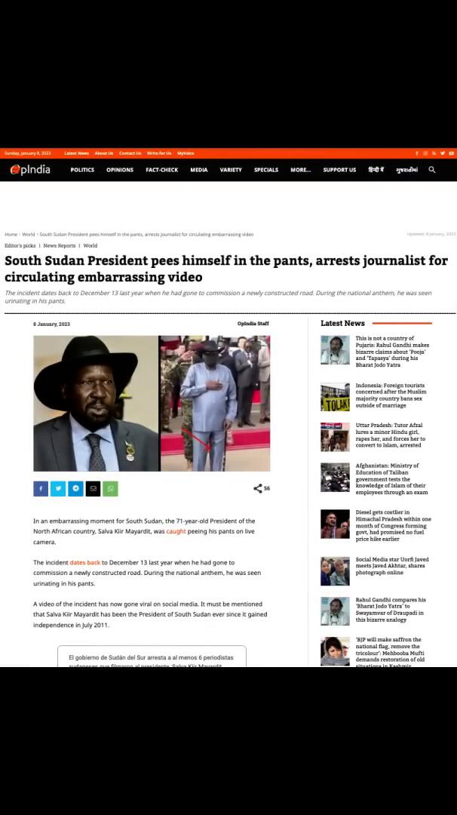The image size is (457, 815).
Task: Share article via Facebook button
Action: coord(41,488)
